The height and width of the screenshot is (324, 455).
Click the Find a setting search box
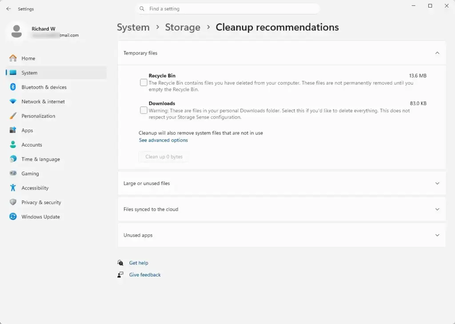(228, 9)
